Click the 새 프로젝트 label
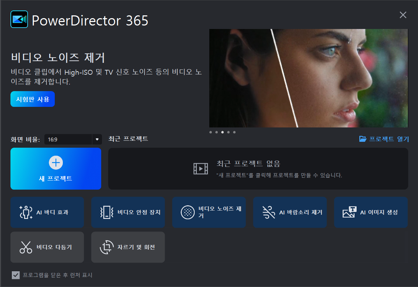 tap(55, 178)
